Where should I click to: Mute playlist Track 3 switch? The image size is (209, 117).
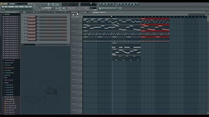click(82, 35)
